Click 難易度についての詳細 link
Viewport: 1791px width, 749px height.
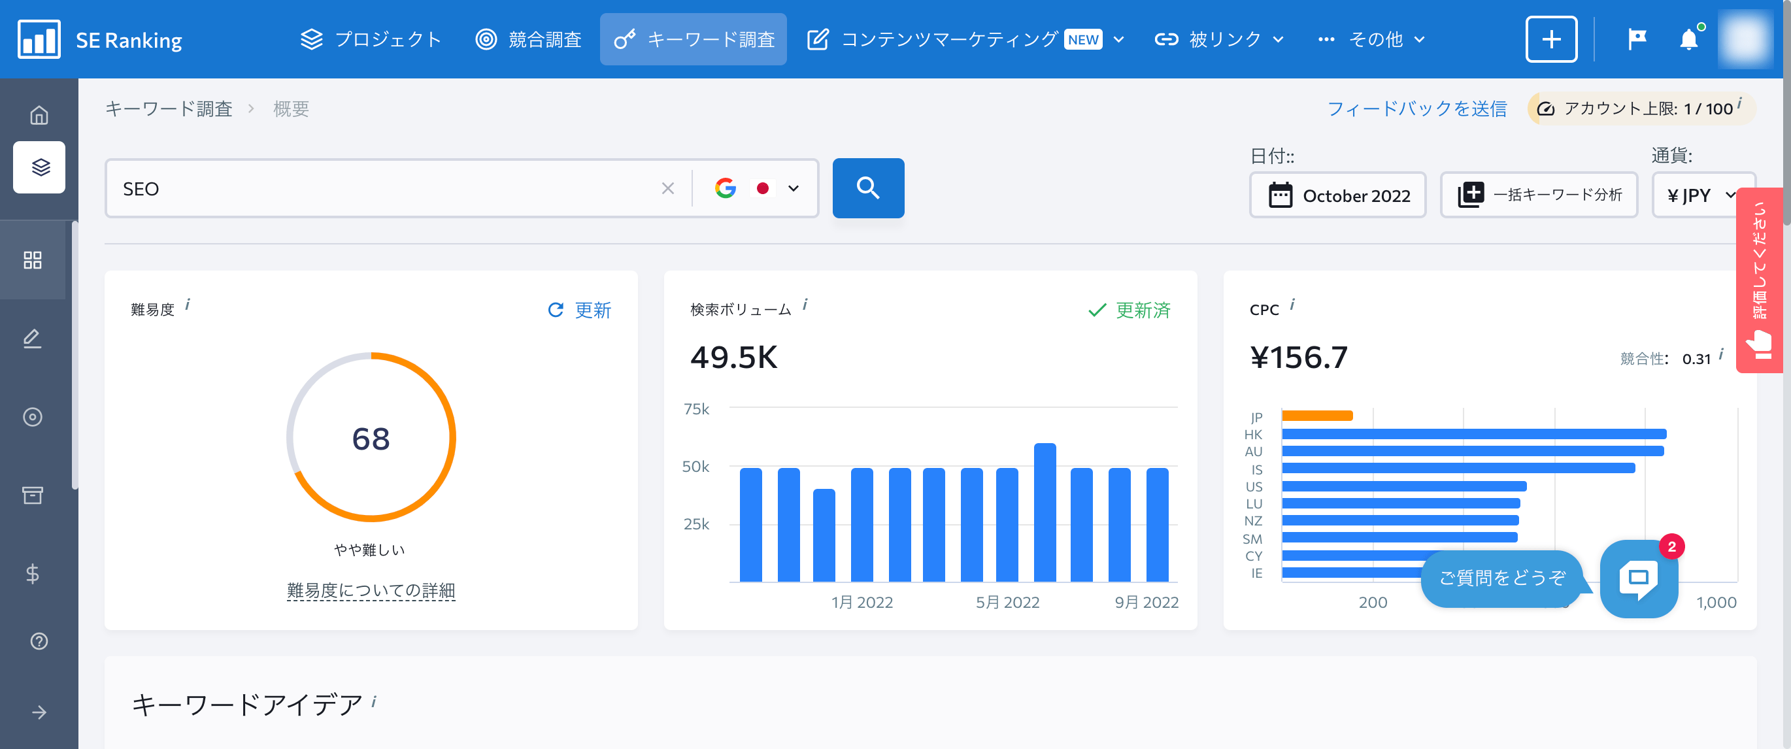pyautogui.click(x=371, y=591)
